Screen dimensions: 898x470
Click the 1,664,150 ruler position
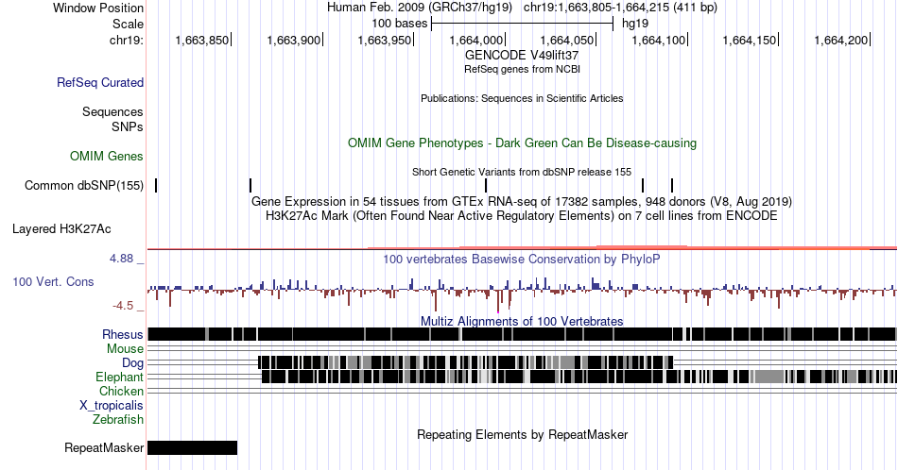(750, 40)
